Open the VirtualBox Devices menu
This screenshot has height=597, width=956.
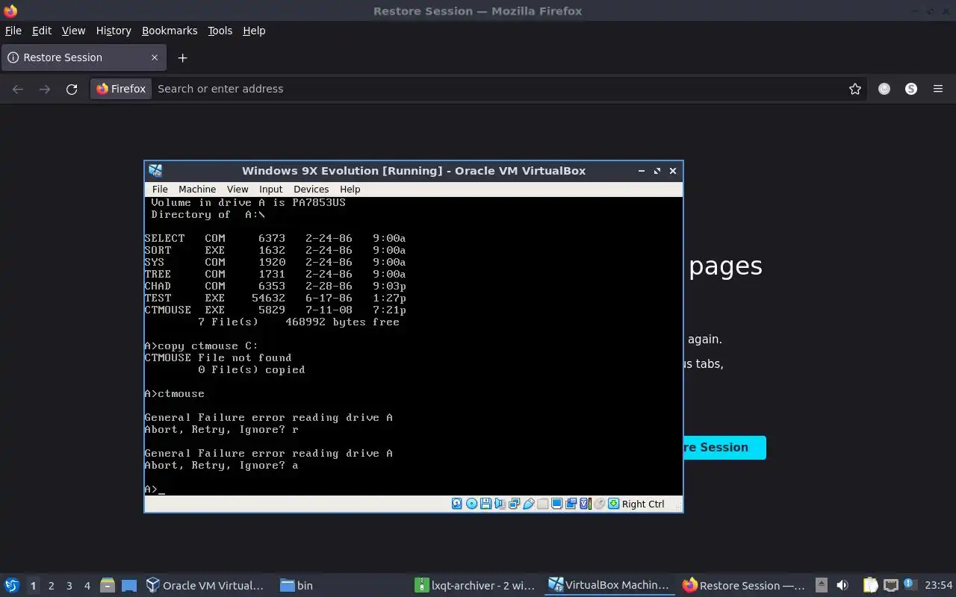pyautogui.click(x=311, y=189)
